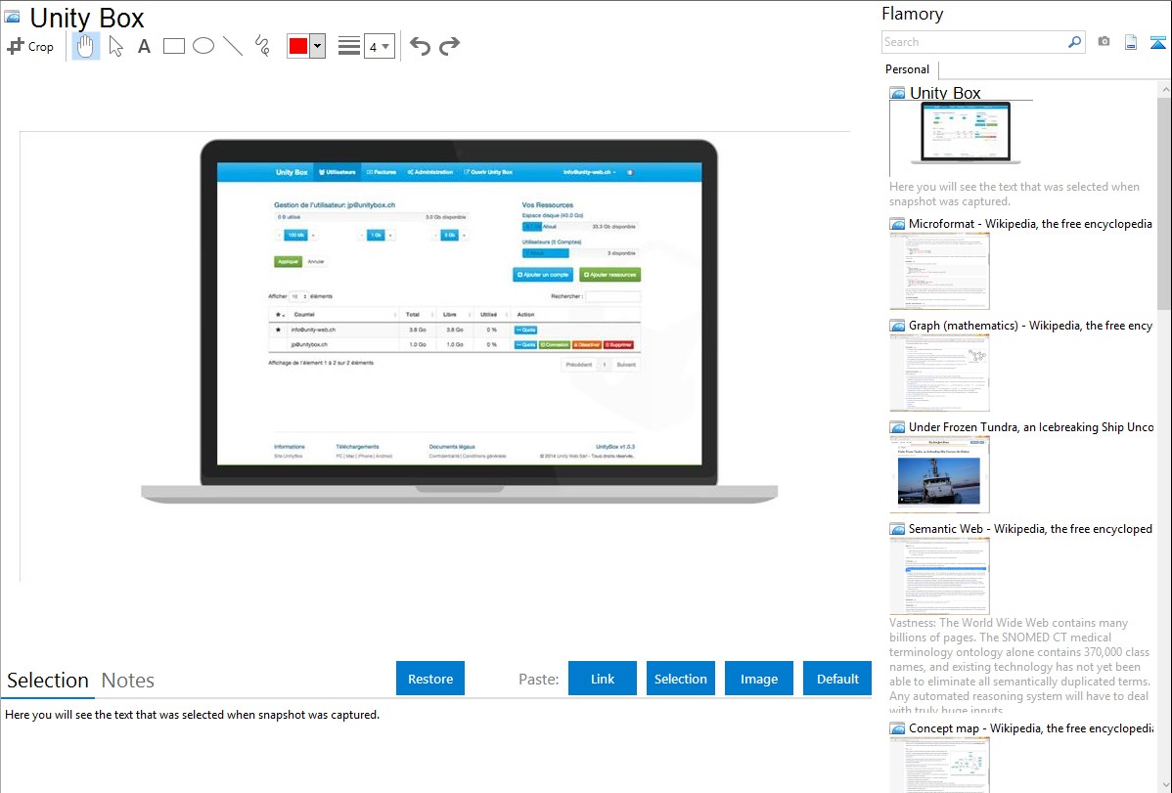The image size is (1172, 793).
Task: Select the rectangle shape tool
Action: point(173,46)
